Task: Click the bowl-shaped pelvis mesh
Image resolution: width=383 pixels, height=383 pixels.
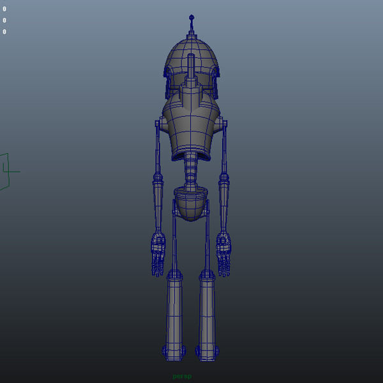Action: coord(191,205)
